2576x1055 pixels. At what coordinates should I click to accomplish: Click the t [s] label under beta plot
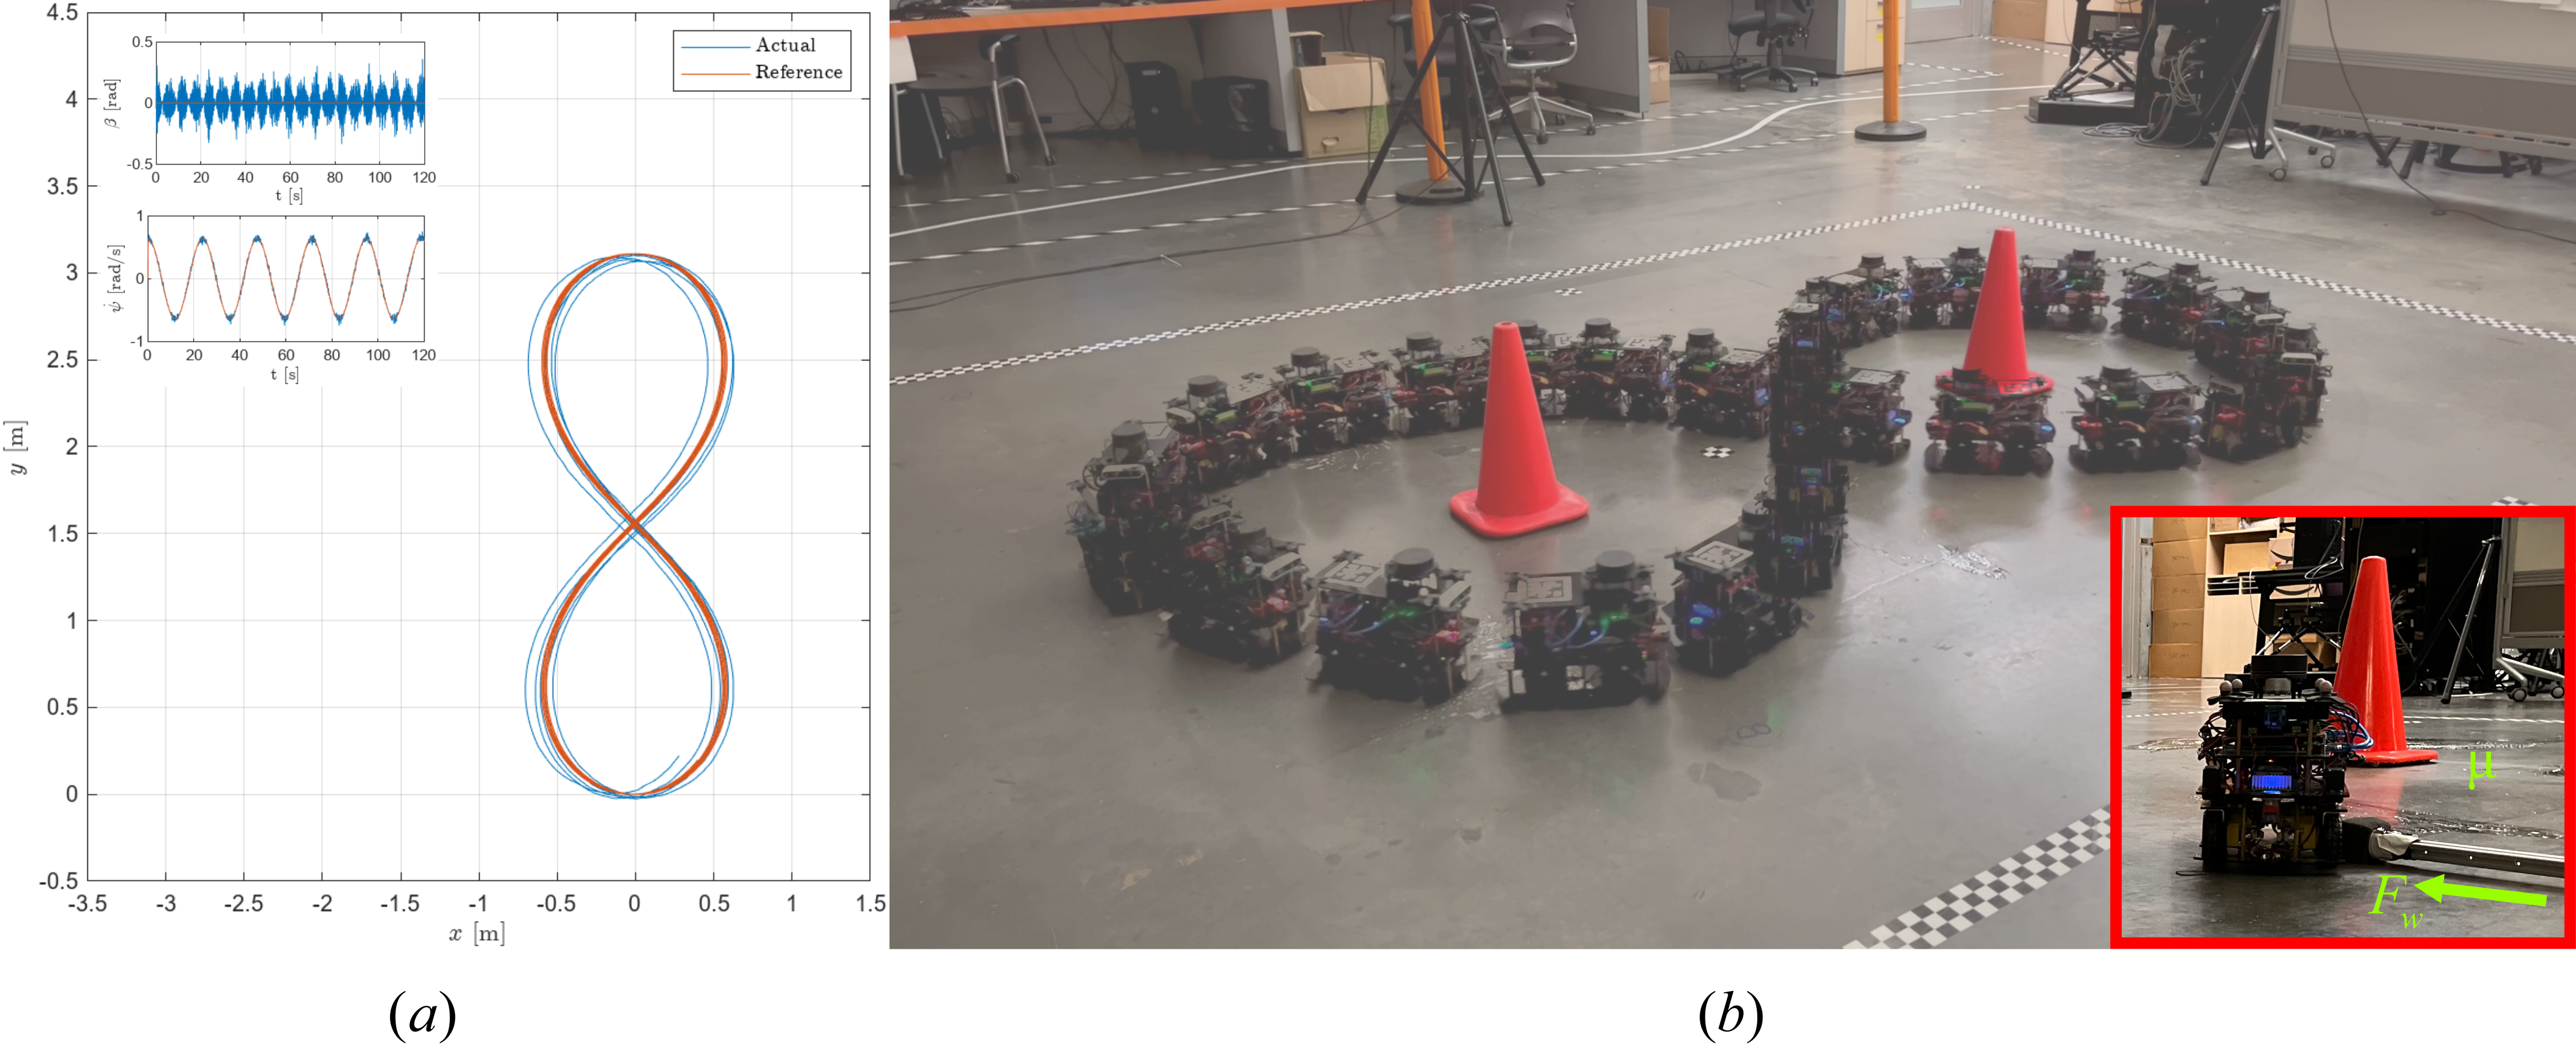(289, 196)
